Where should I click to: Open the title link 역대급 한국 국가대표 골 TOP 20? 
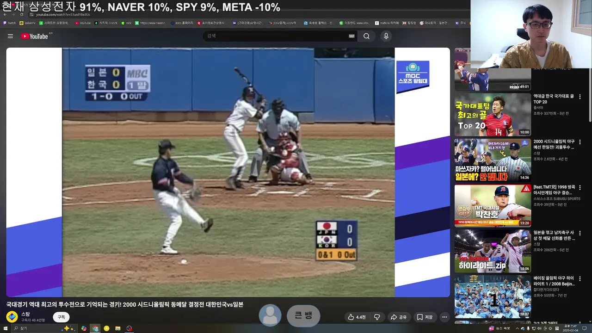554,99
